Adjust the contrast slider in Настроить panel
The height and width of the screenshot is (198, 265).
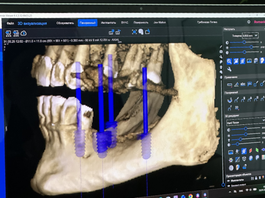click(244, 42)
